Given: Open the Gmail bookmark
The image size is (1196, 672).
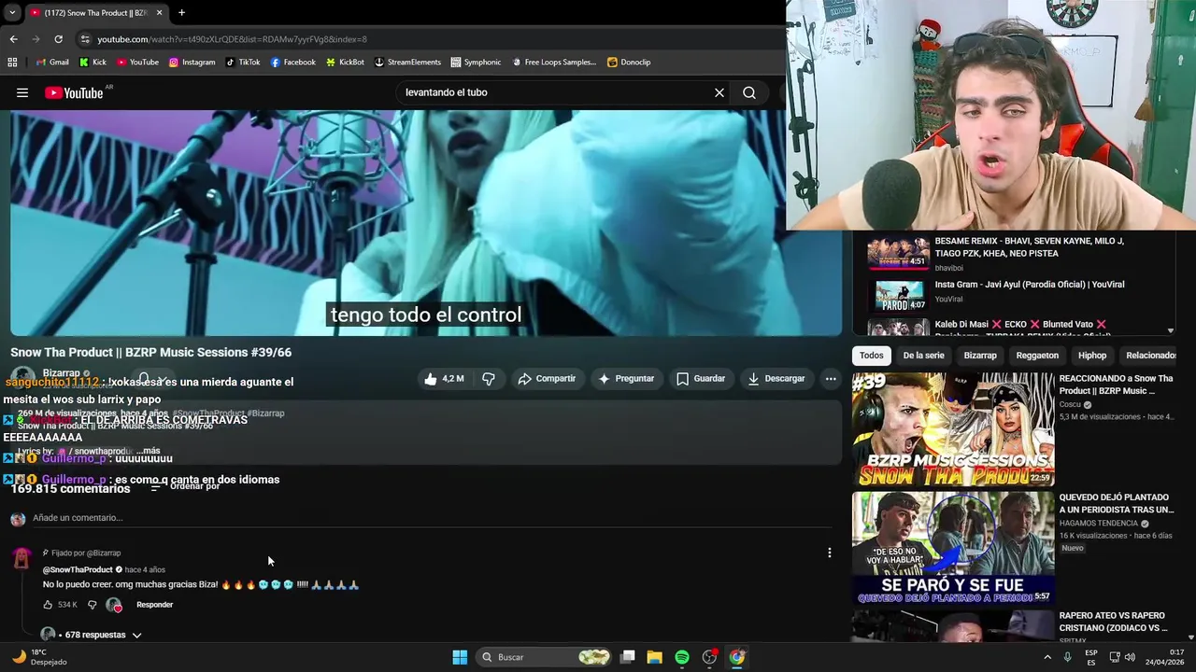Looking at the screenshot, I should pos(52,63).
